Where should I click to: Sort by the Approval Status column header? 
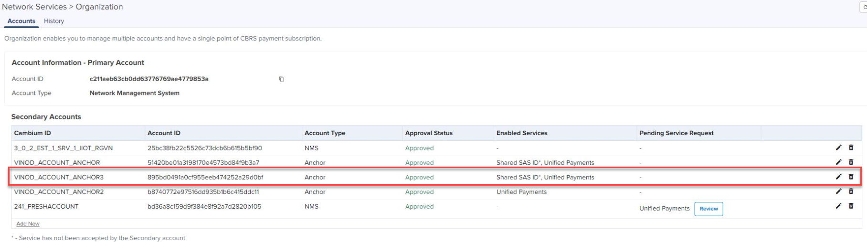pyautogui.click(x=429, y=133)
